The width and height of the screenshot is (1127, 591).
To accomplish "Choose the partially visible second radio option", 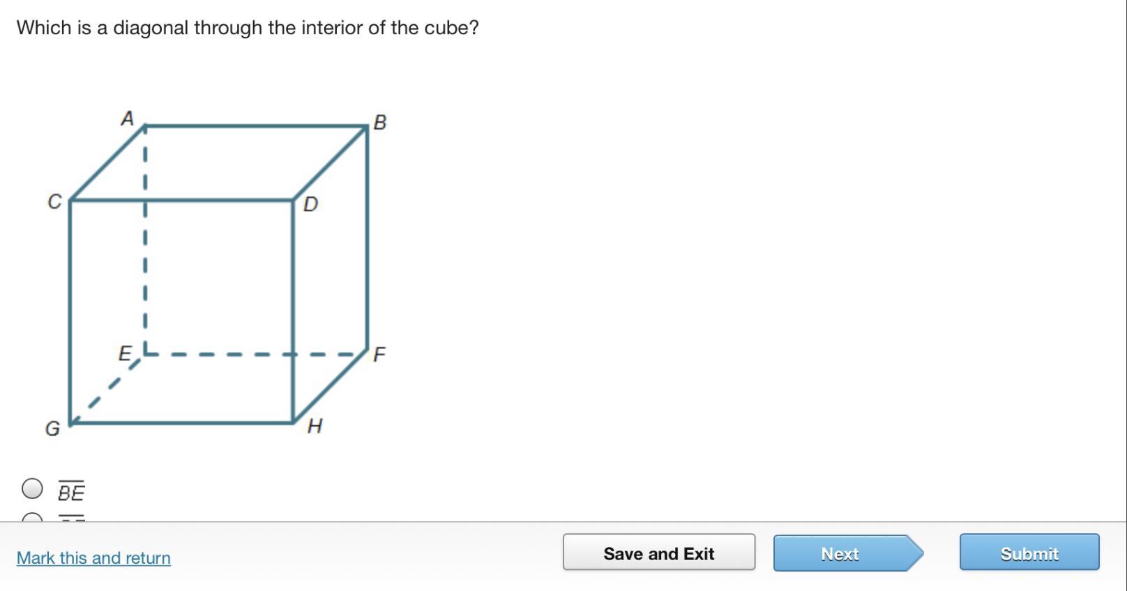I will click(32, 517).
